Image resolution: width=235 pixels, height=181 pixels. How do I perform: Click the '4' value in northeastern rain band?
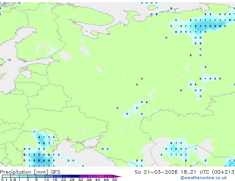205,26
